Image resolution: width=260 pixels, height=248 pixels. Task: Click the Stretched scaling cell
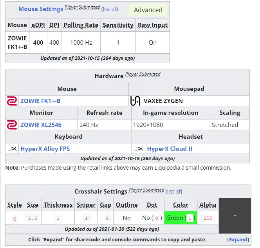[x=230, y=125]
